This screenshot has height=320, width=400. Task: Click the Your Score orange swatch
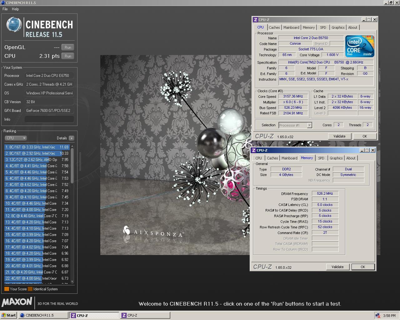7,289
